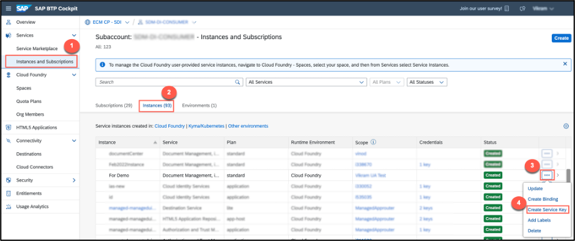Open Org Members
Viewport: 575px width, 241px height.
pyautogui.click(x=30, y=114)
